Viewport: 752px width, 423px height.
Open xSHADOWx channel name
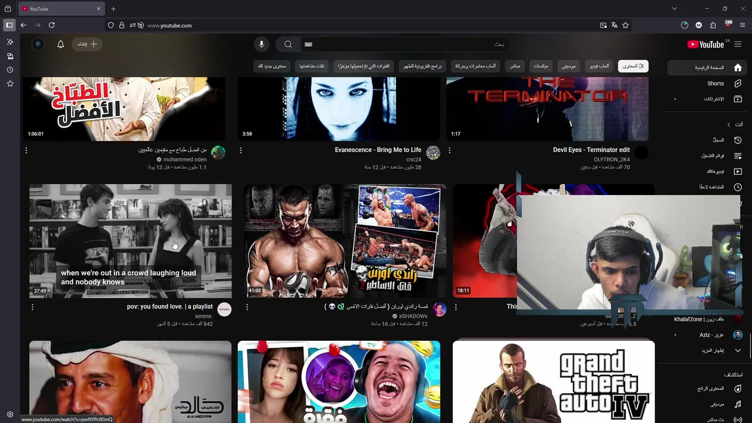pos(414,316)
